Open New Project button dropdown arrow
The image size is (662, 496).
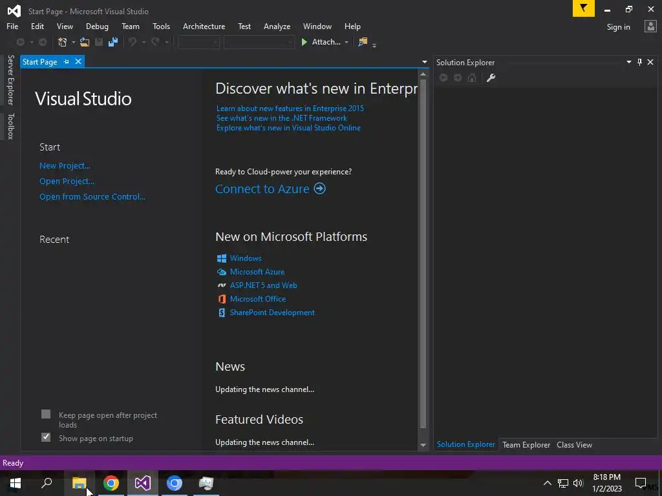coord(73,42)
